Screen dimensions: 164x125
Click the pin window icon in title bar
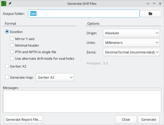click(x=10, y=4)
